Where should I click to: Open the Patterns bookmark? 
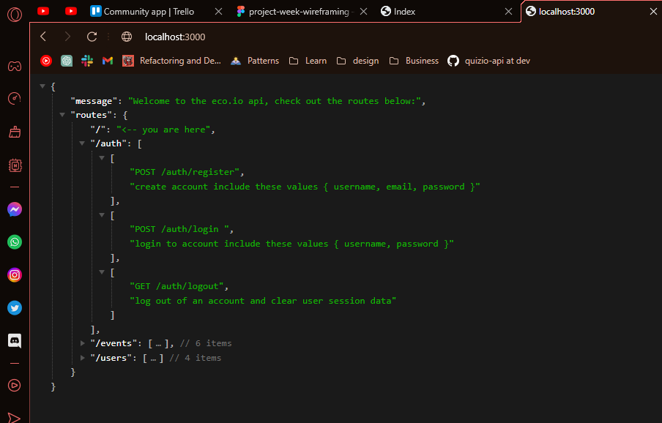pyautogui.click(x=255, y=61)
